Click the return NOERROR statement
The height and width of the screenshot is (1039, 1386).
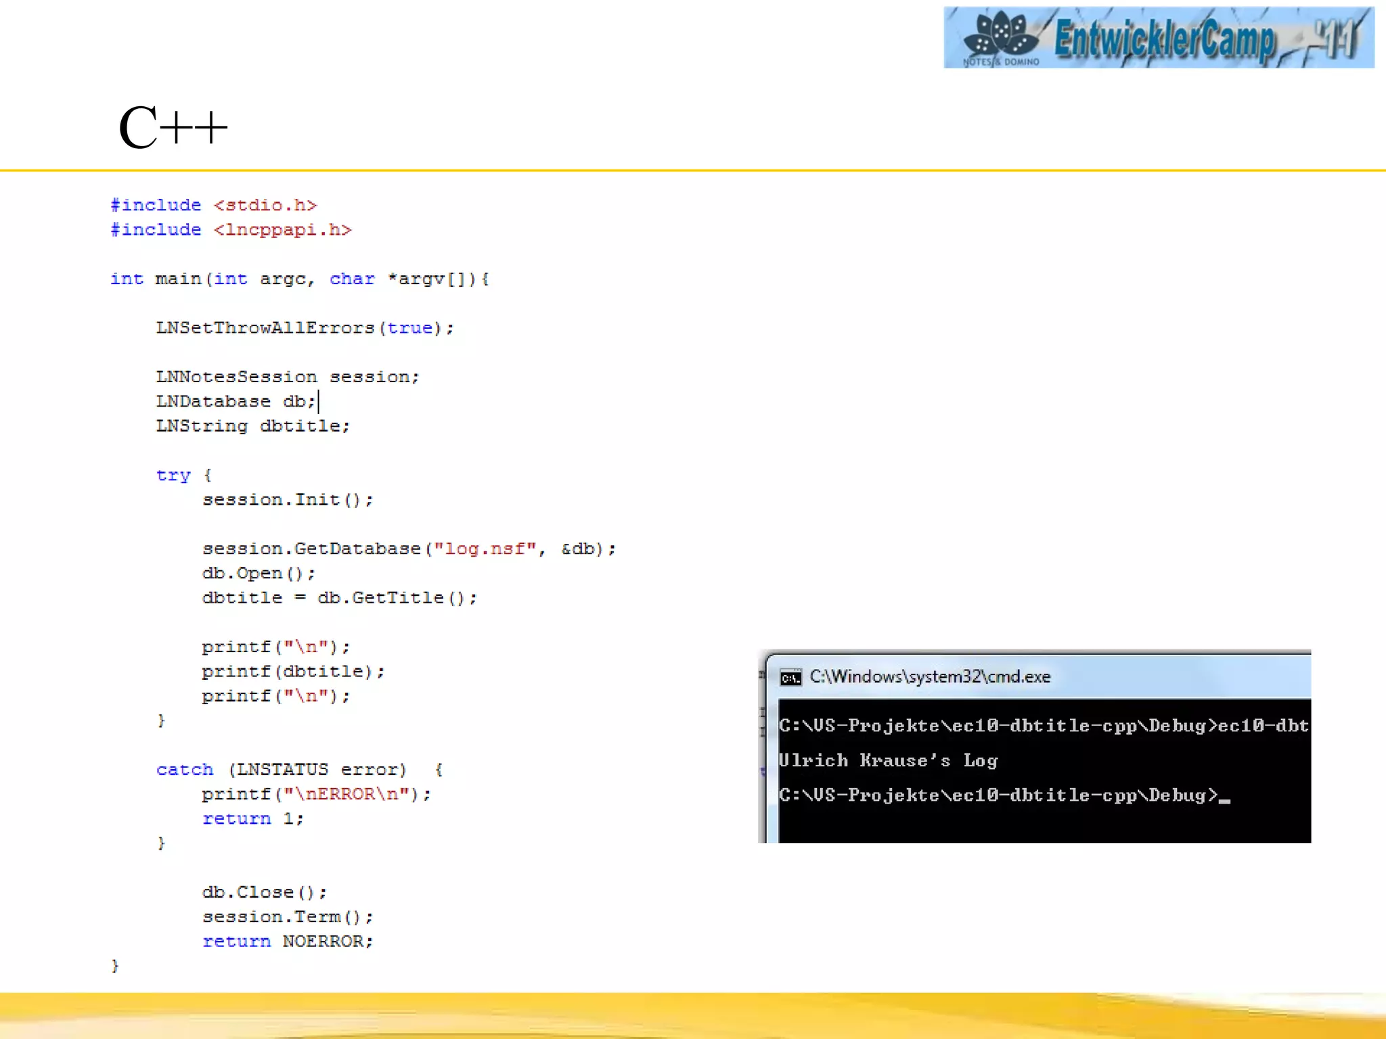pos(288,942)
